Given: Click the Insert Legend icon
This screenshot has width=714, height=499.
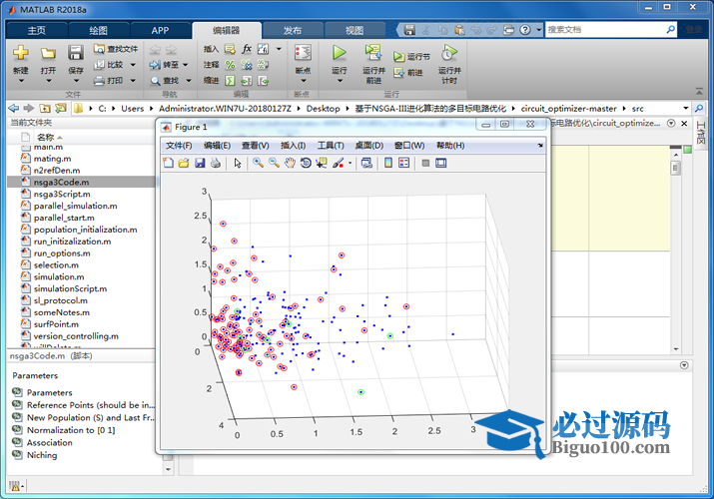Looking at the screenshot, I should [x=404, y=163].
